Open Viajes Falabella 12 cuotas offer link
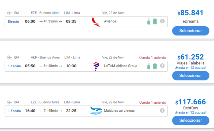214x131 pixels. tap(190, 68)
